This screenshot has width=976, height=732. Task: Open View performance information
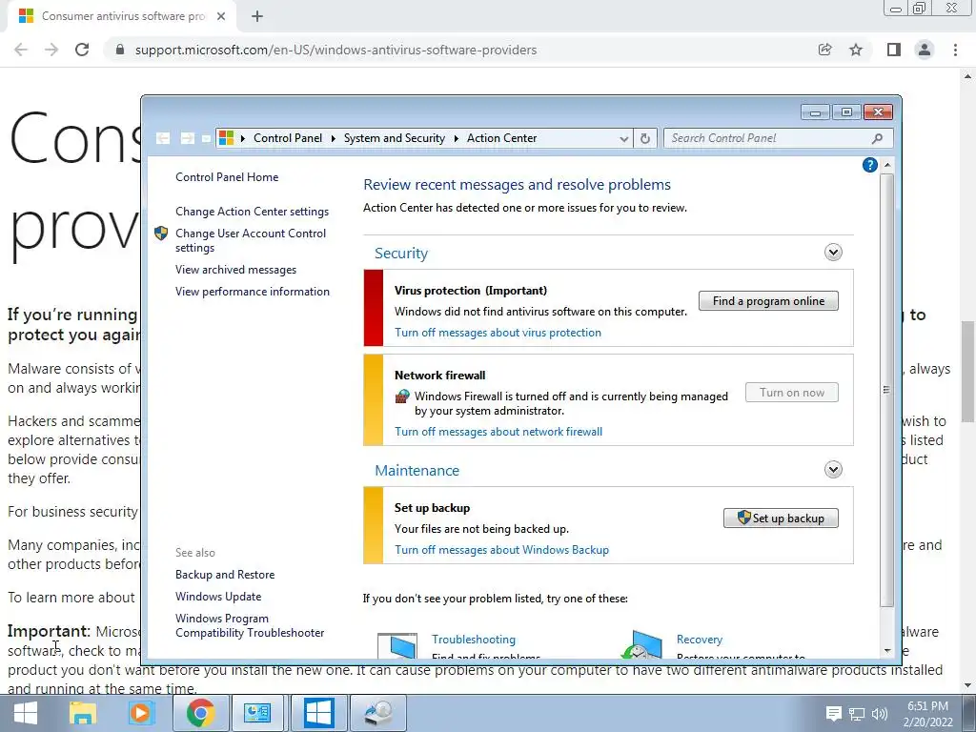click(252, 292)
